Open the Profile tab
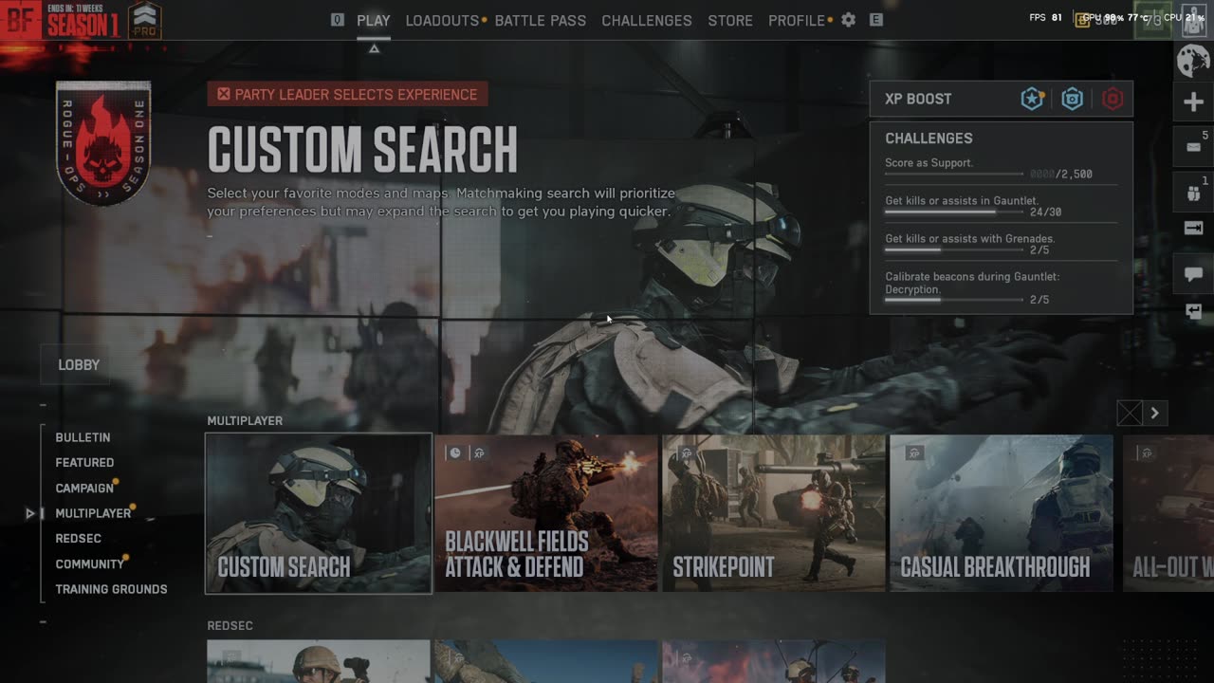 click(797, 20)
